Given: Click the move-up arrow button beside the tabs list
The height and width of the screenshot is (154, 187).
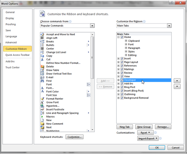Looking at the screenshot, I should pyautogui.click(x=177, y=81).
